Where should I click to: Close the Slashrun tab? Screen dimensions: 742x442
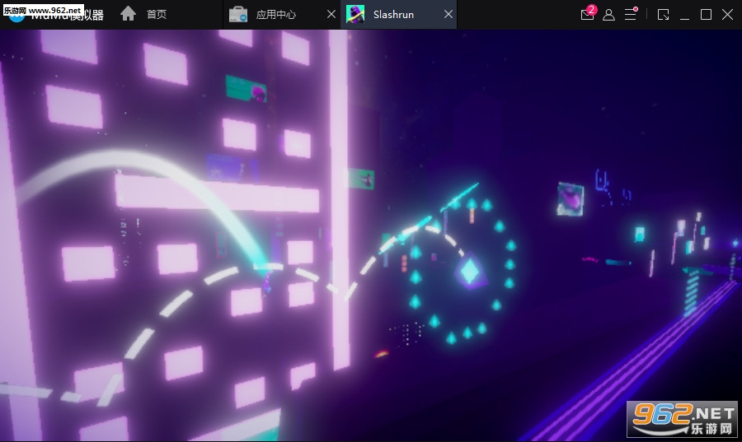point(448,14)
